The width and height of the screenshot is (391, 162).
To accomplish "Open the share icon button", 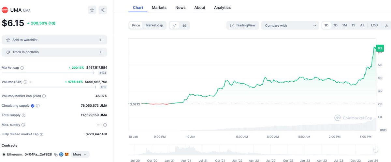I will pyautogui.click(x=103, y=10).
